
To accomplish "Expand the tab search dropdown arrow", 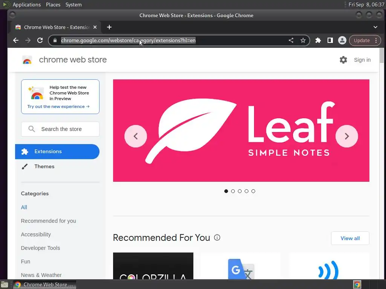I will (x=375, y=27).
